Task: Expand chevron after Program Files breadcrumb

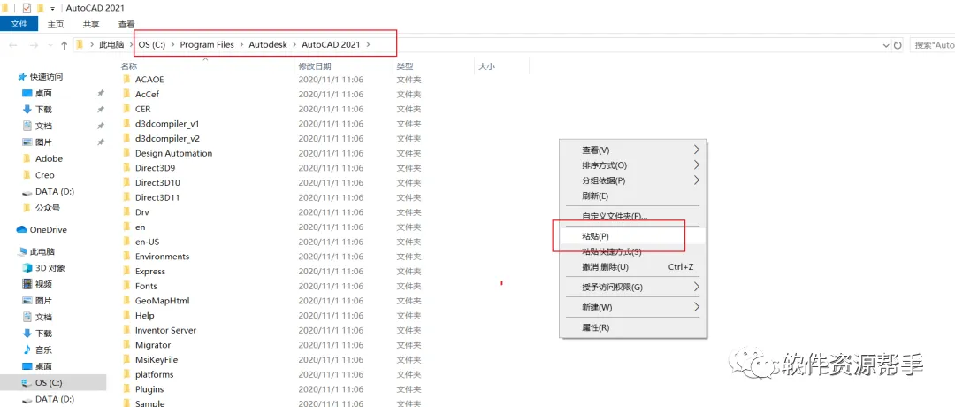Action: coord(241,44)
